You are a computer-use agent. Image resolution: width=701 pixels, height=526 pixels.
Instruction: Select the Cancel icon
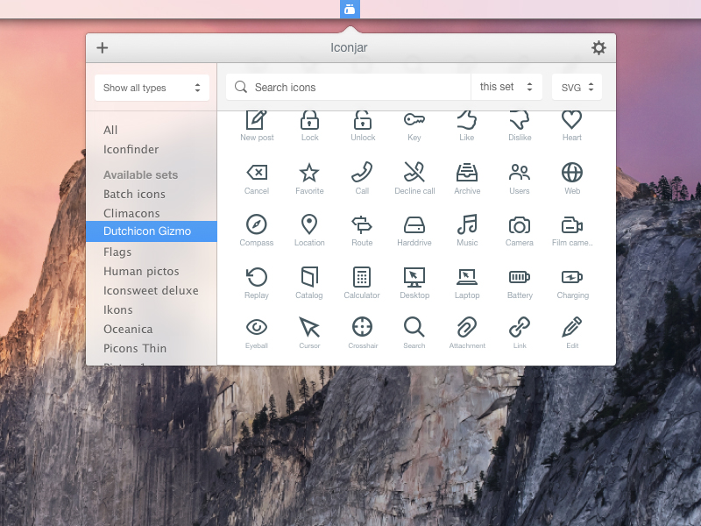257,173
